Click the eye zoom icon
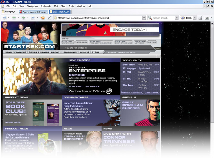This screenshot has width=214, height=158. pyautogui.click(x=183, y=18)
